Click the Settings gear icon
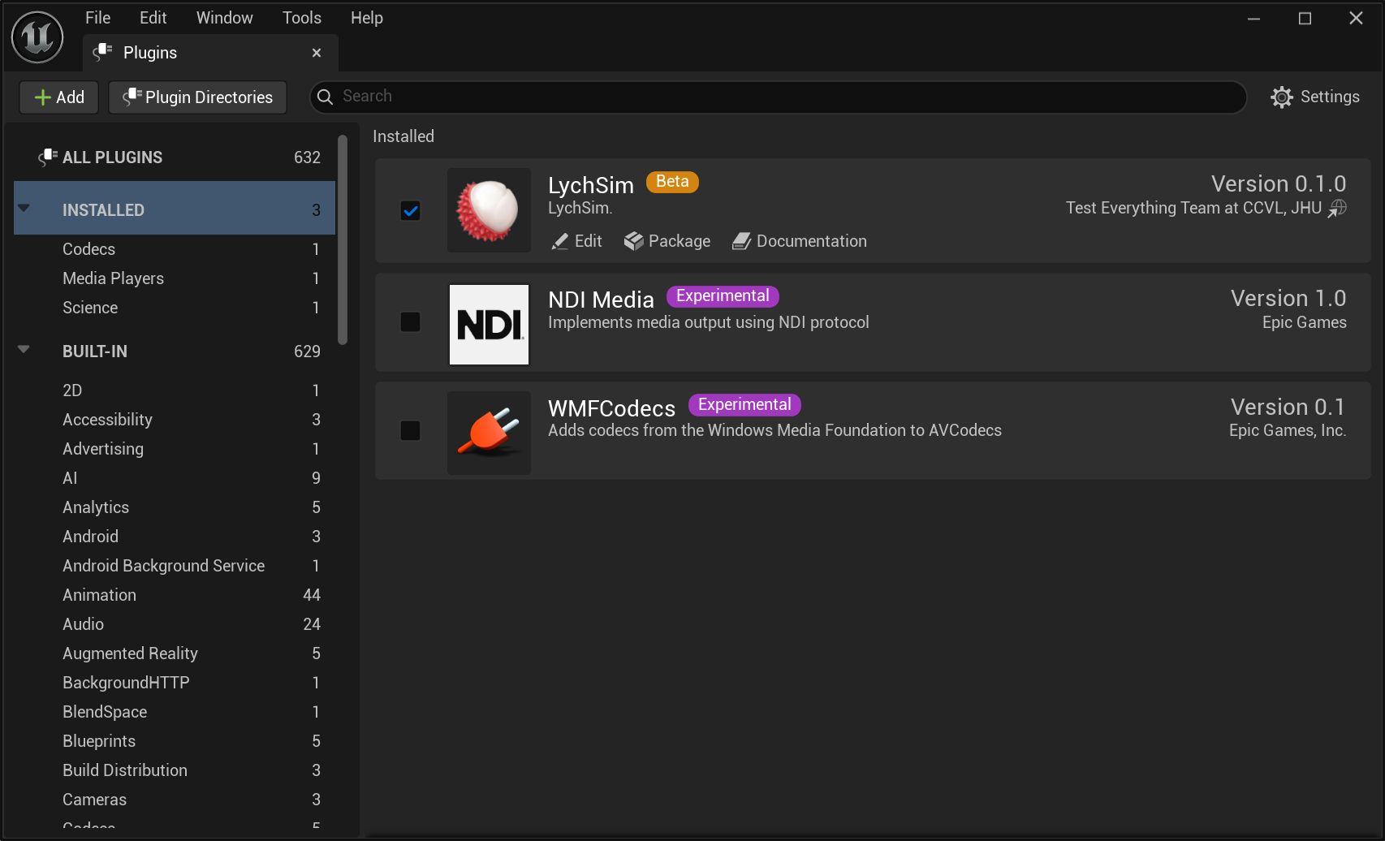Image resolution: width=1385 pixels, height=841 pixels. [x=1282, y=97]
